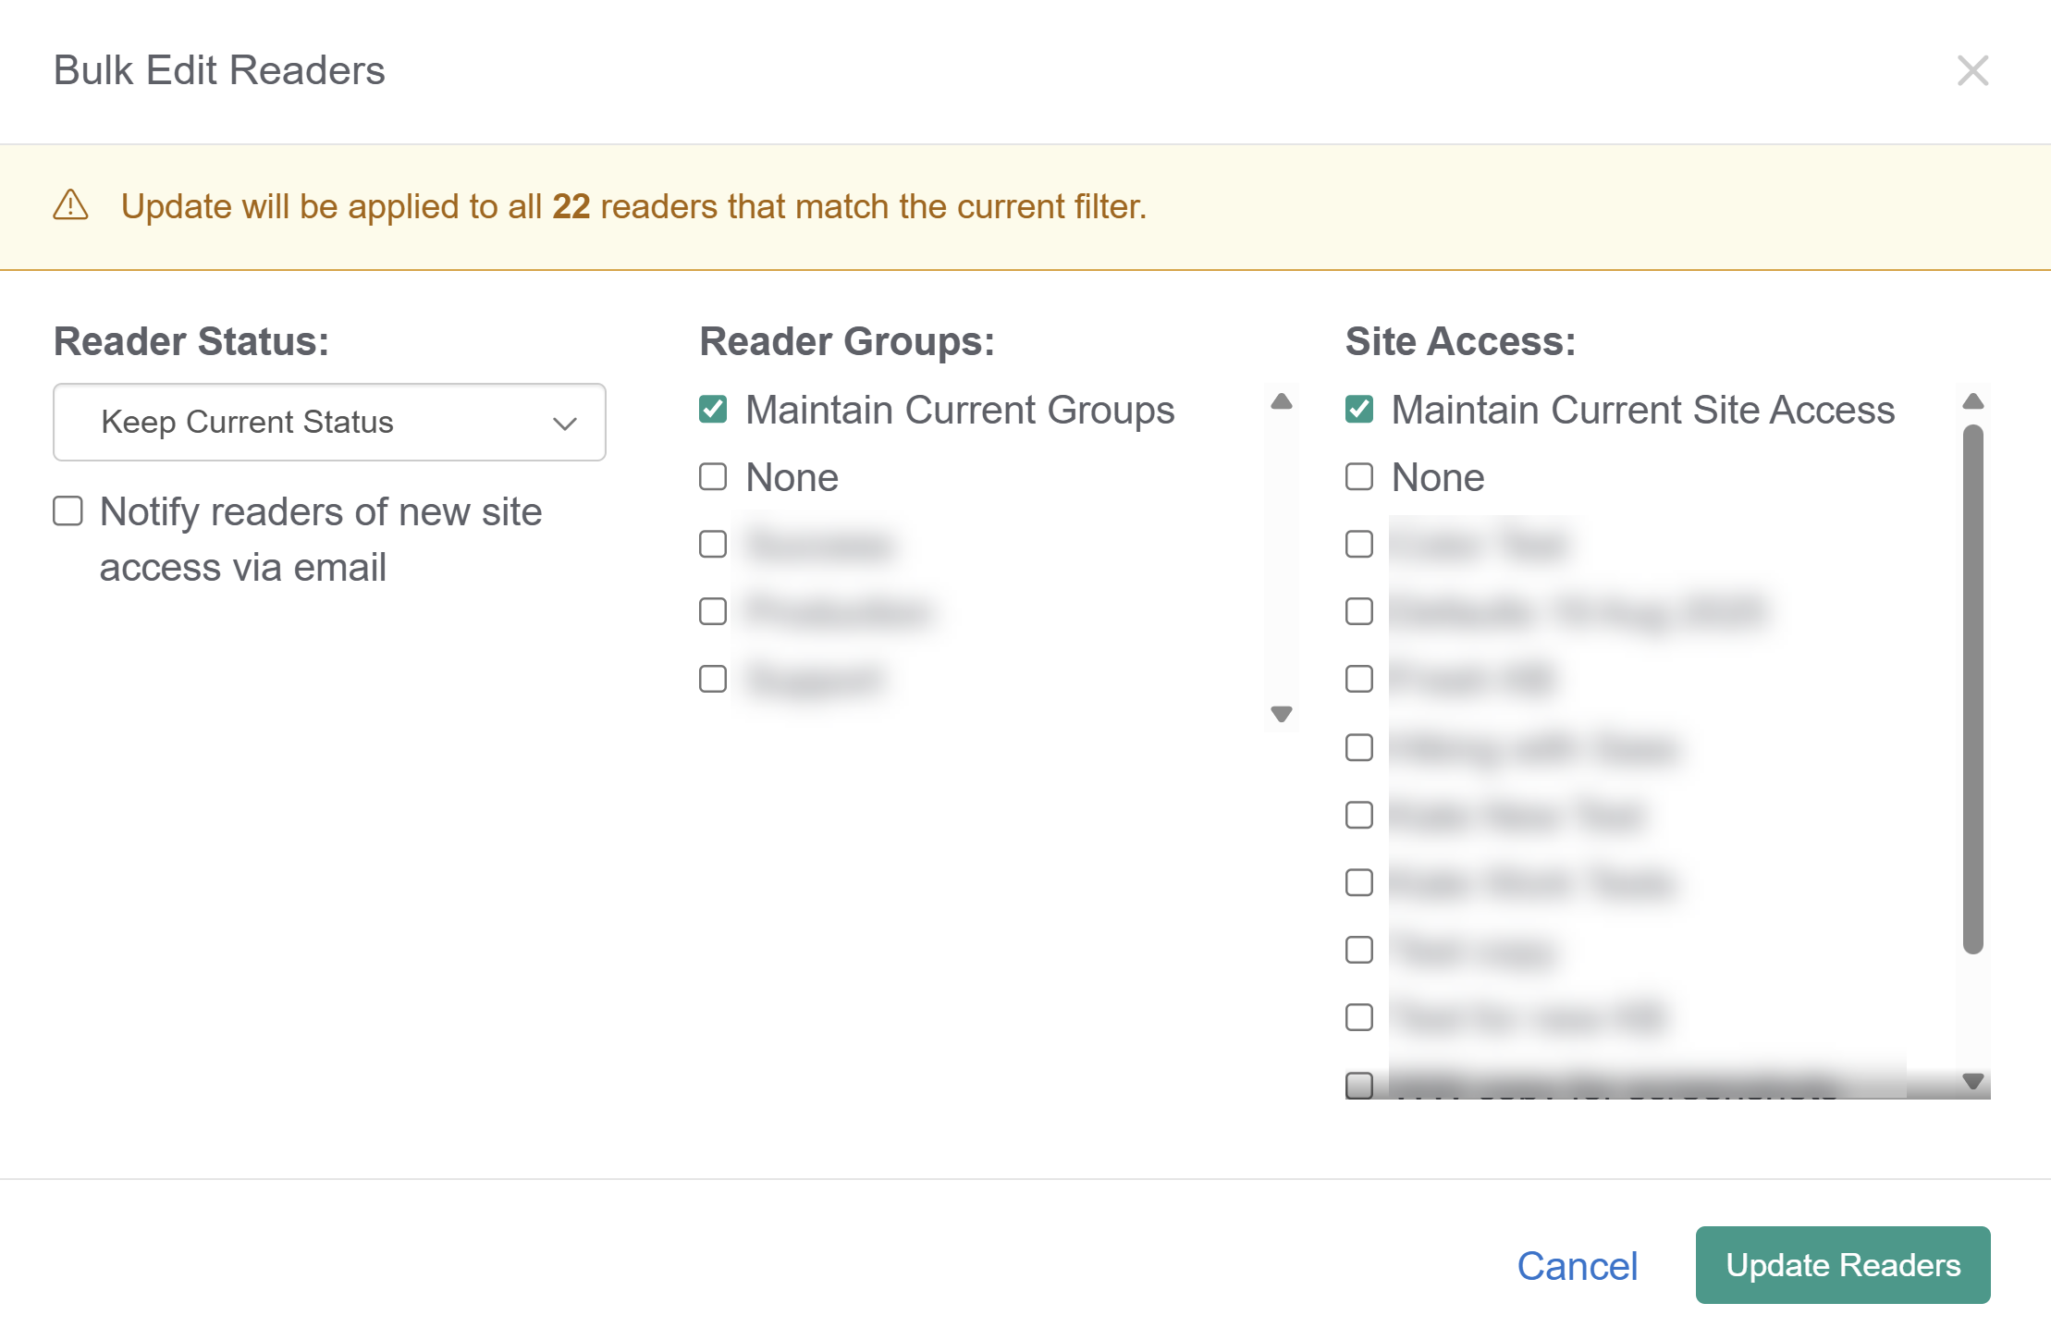Uncheck Maintain Current Site Access
The height and width of the screenshot is (1340, 2051).
pyautogui.click(x=1358, y=409)
